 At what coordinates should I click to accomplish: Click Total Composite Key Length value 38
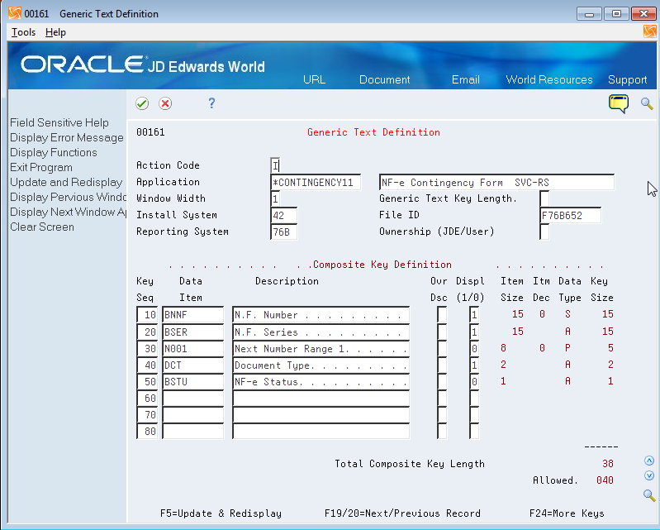click(608, 464)
